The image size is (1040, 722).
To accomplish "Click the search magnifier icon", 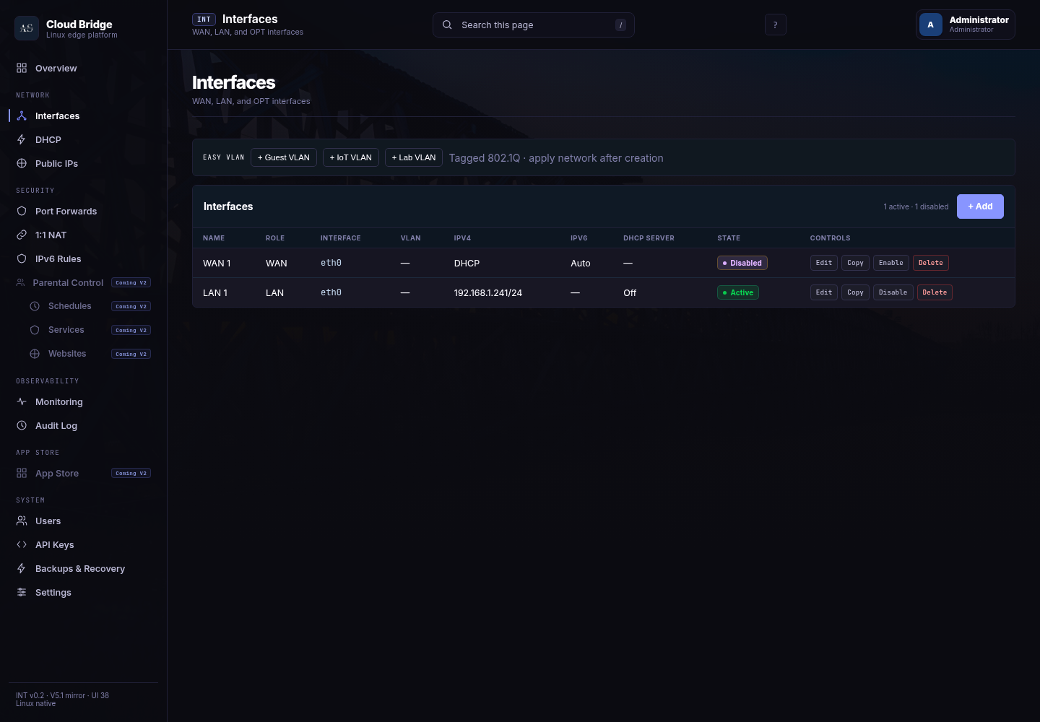I will 447,25.
